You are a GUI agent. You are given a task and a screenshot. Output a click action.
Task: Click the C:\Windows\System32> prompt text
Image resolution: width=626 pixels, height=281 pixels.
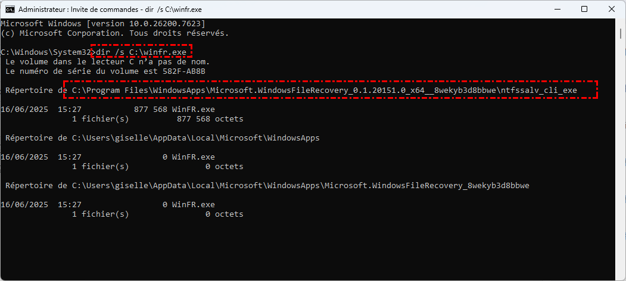click(45, 52)
